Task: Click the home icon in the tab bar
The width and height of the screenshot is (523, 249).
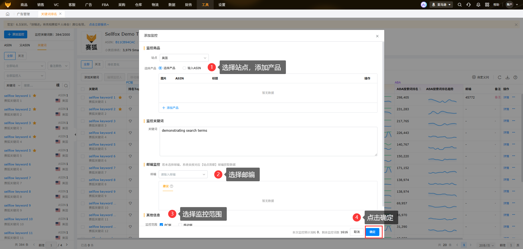Action: tap(8, 14)
